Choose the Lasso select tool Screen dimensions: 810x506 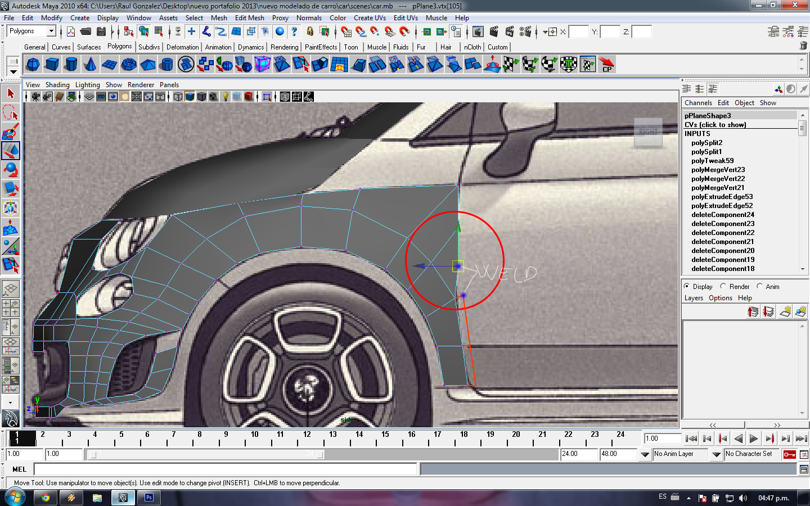click(x=11, y=112)
